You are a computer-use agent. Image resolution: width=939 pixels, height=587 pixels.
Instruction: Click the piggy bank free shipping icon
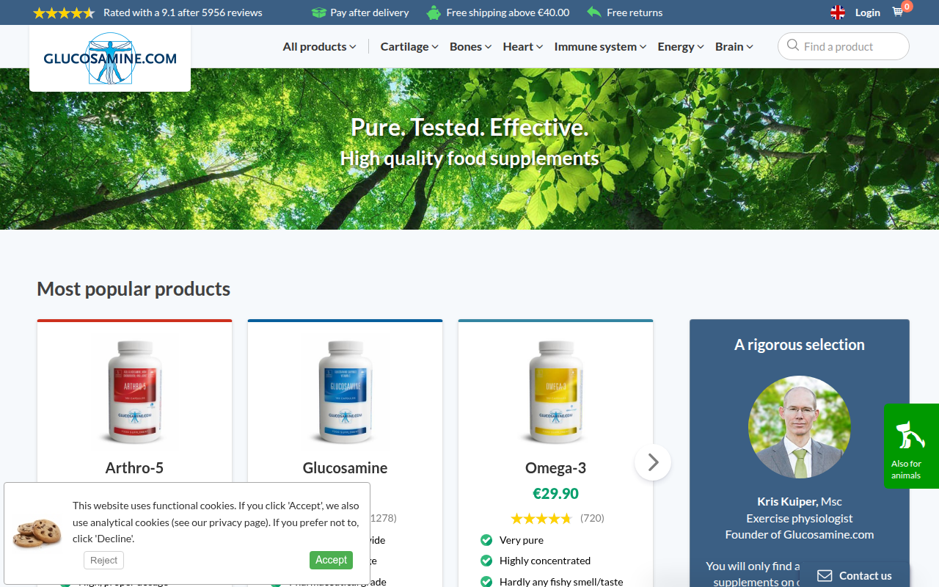click(434, 12)
